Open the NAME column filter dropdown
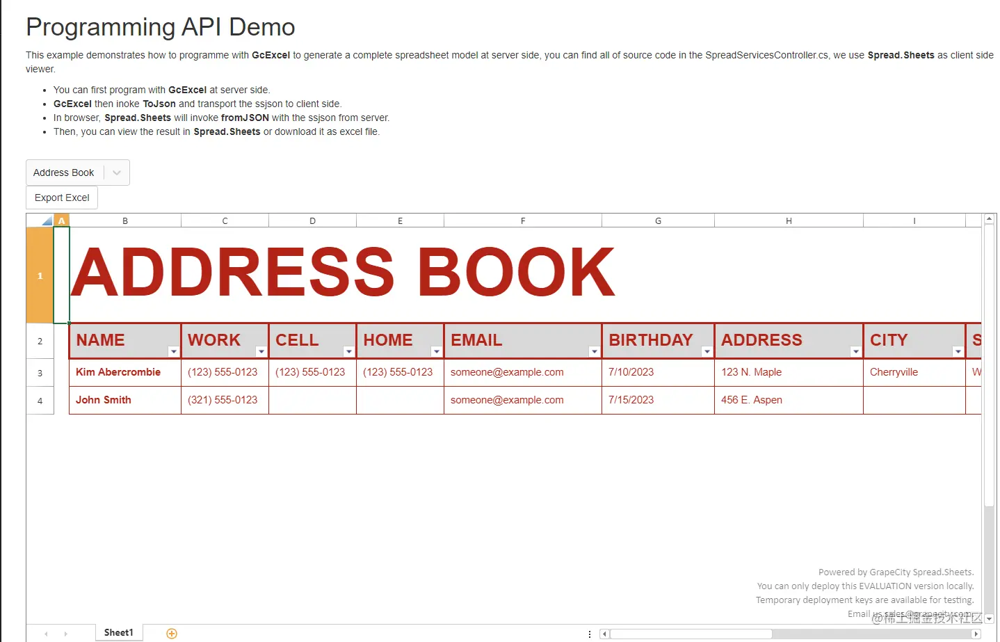This screenshot has height=642, width=1000. [173, 351]
